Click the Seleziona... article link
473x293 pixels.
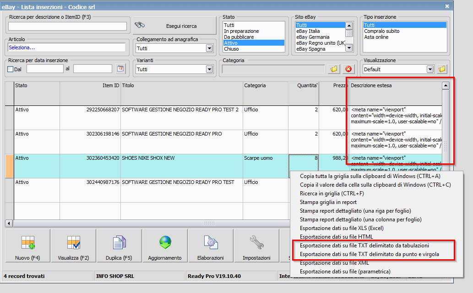click(x=22, y=47)
